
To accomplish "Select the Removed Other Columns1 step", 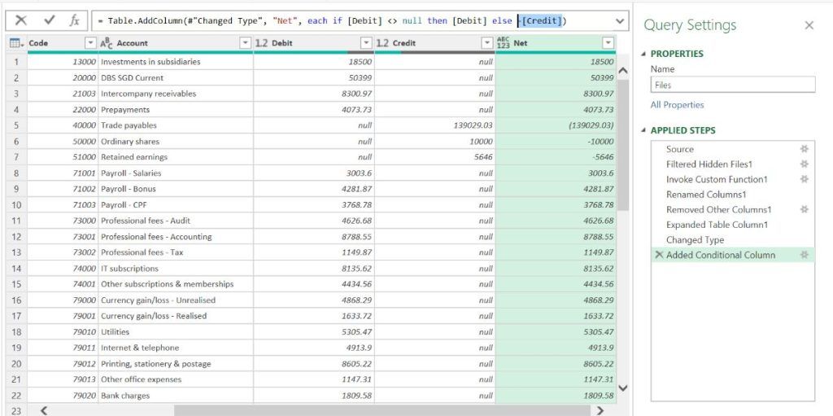I will tap(733, 209).
